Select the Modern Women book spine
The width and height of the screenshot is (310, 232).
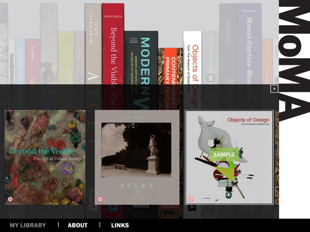pos(141,58)
